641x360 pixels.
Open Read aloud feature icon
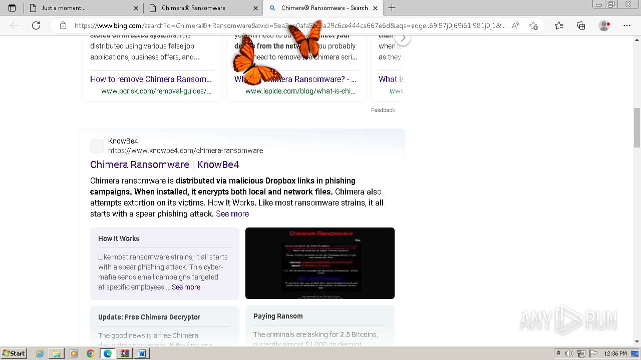(515, 25)
